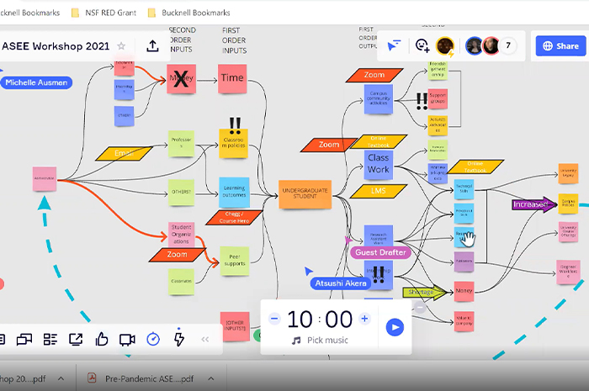Image resolution: width=589 pixels, height=391 pixels.
Task: Expand options chevron for Pre-Pandemic ASE pdf
Action: point(211,378)
